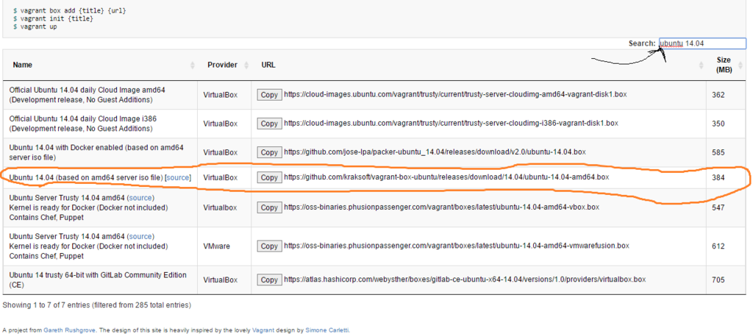
Task: Click the URL column header
Action: [479, 65]
